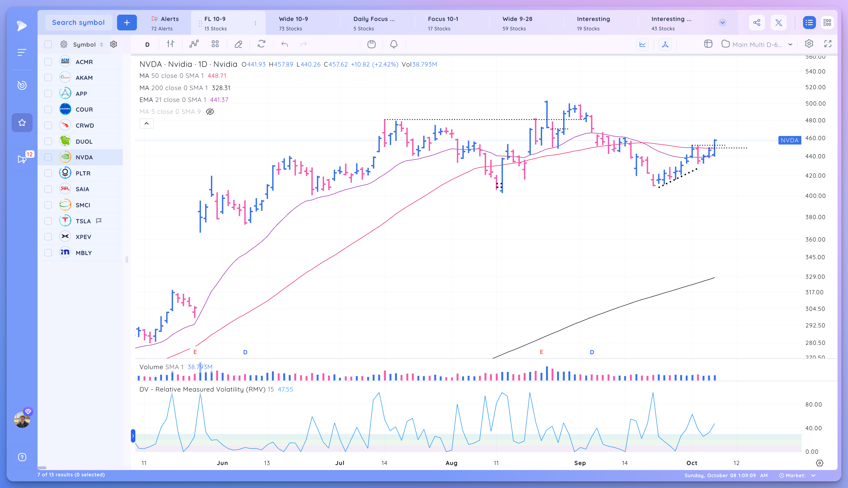
Task: Open chart settings gear icon
Action: 809,44
